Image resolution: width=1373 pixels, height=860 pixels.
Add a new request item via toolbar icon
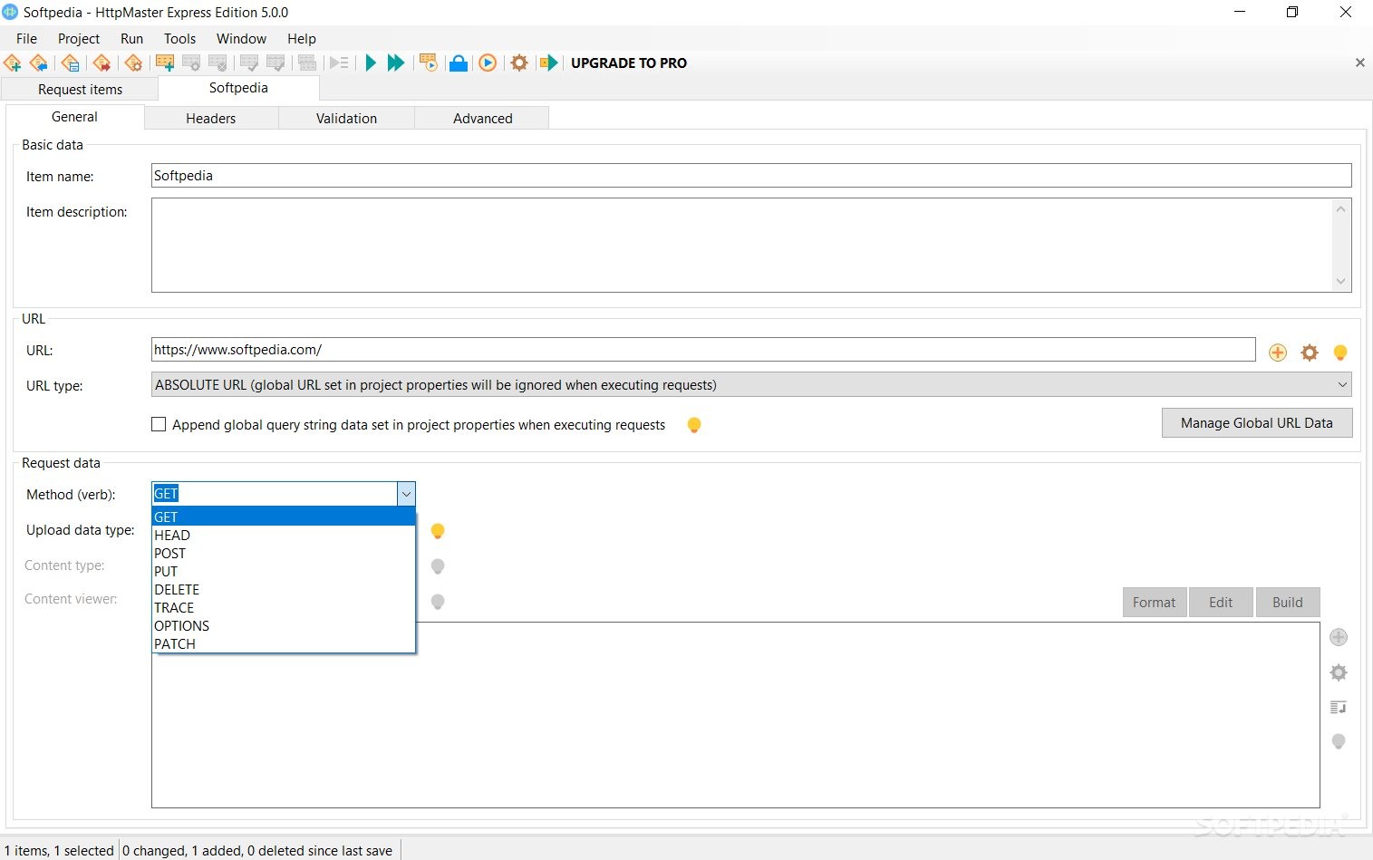[x=165, y=63]
